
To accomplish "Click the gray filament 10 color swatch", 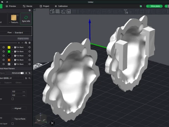I will coord(9,64).
